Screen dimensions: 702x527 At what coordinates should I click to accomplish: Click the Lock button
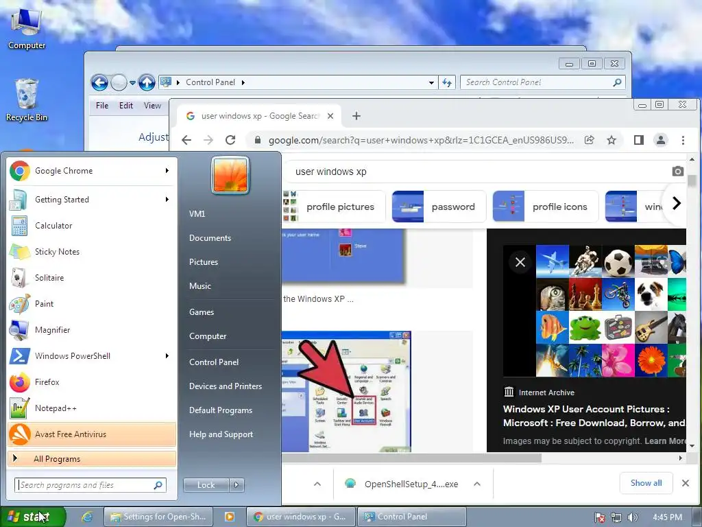click(x=206, y=485)
